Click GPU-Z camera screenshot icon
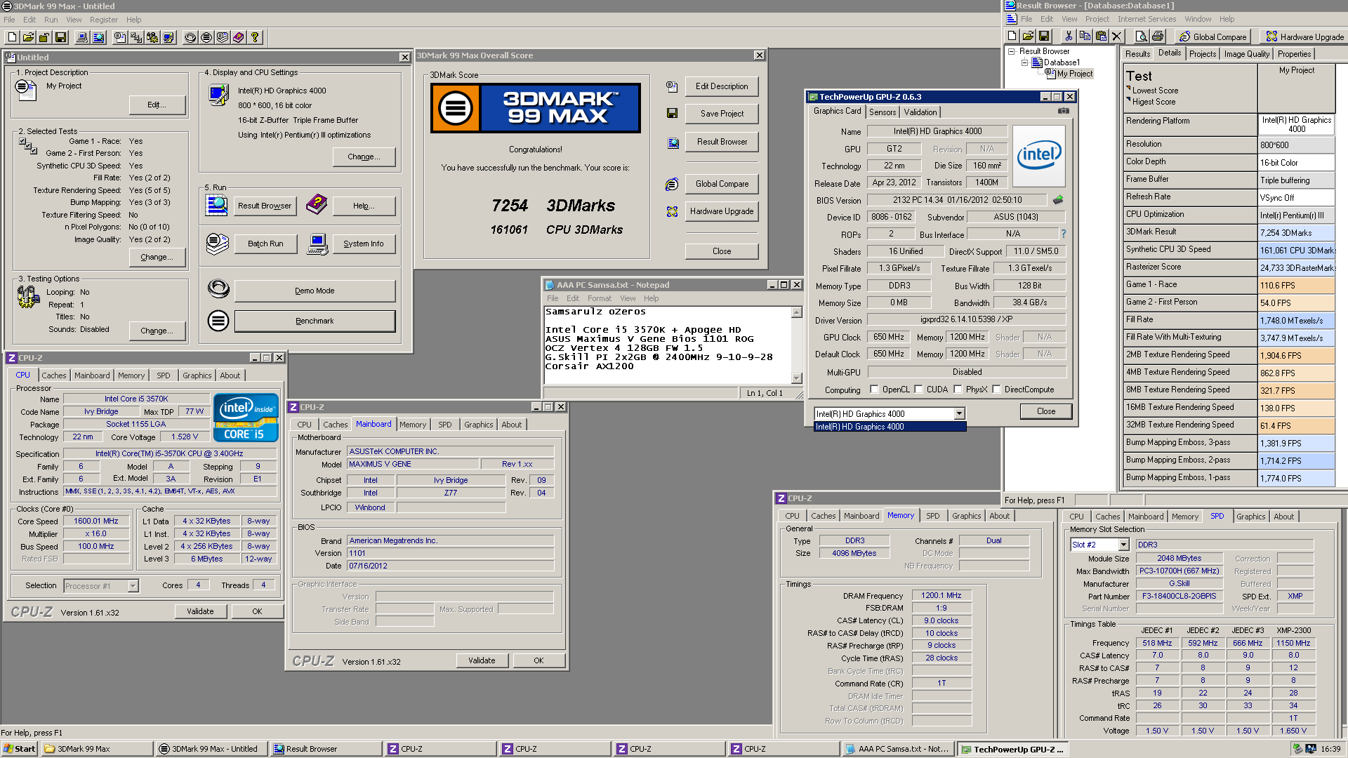This screenshot has height=758, width=1348. (x=1064, y=111)
